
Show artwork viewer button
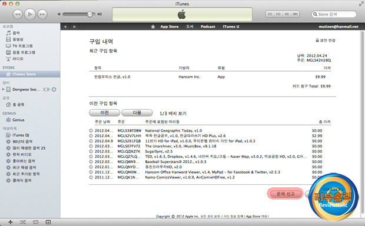pos(48,222)
